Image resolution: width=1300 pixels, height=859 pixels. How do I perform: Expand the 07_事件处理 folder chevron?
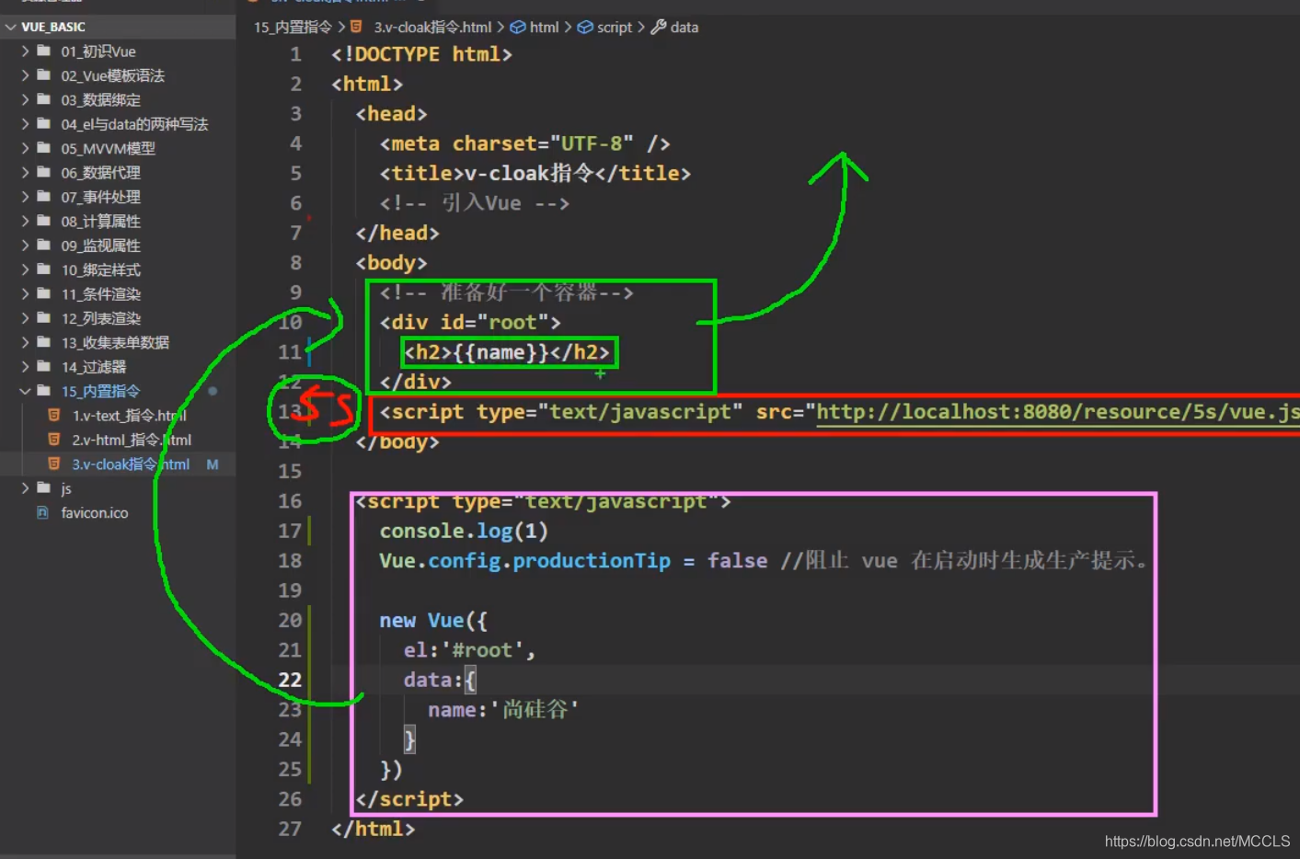[25, 197]
